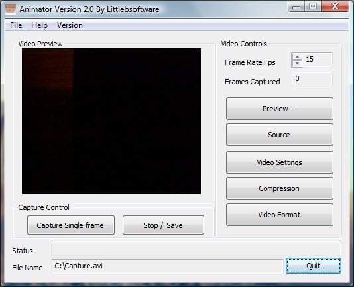The height and width of the screenshot is (287, 354).
Task: Decrease frame rate with down arrow
Action: 298,63
